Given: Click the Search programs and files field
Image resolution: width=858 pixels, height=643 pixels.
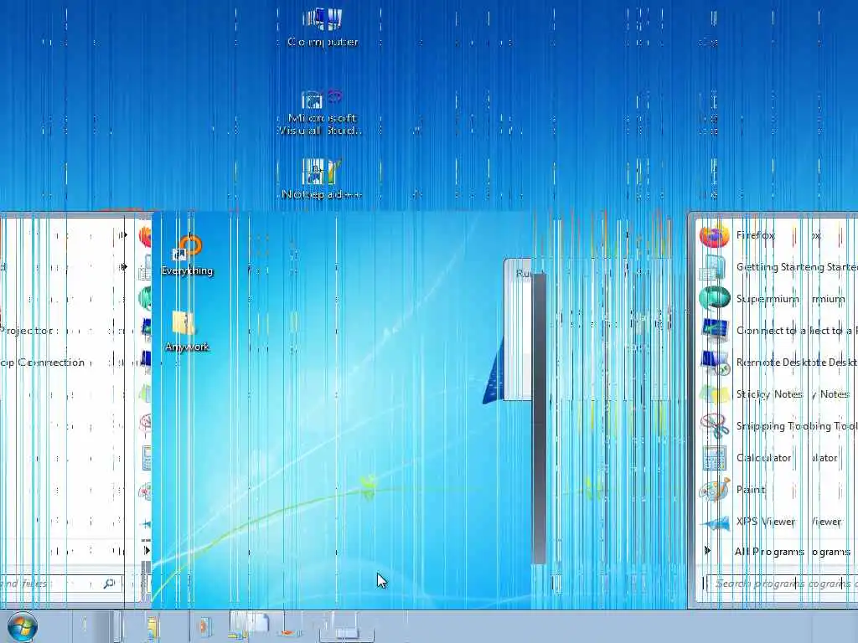Looking at the screenshot, I should (x=782, y=584).
